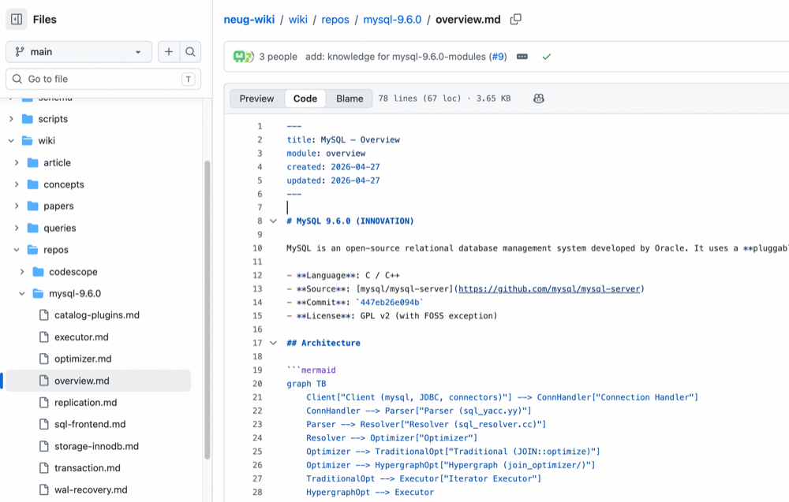Select the queries folder icon
This screenshot has height=502, width=789.
32,228
